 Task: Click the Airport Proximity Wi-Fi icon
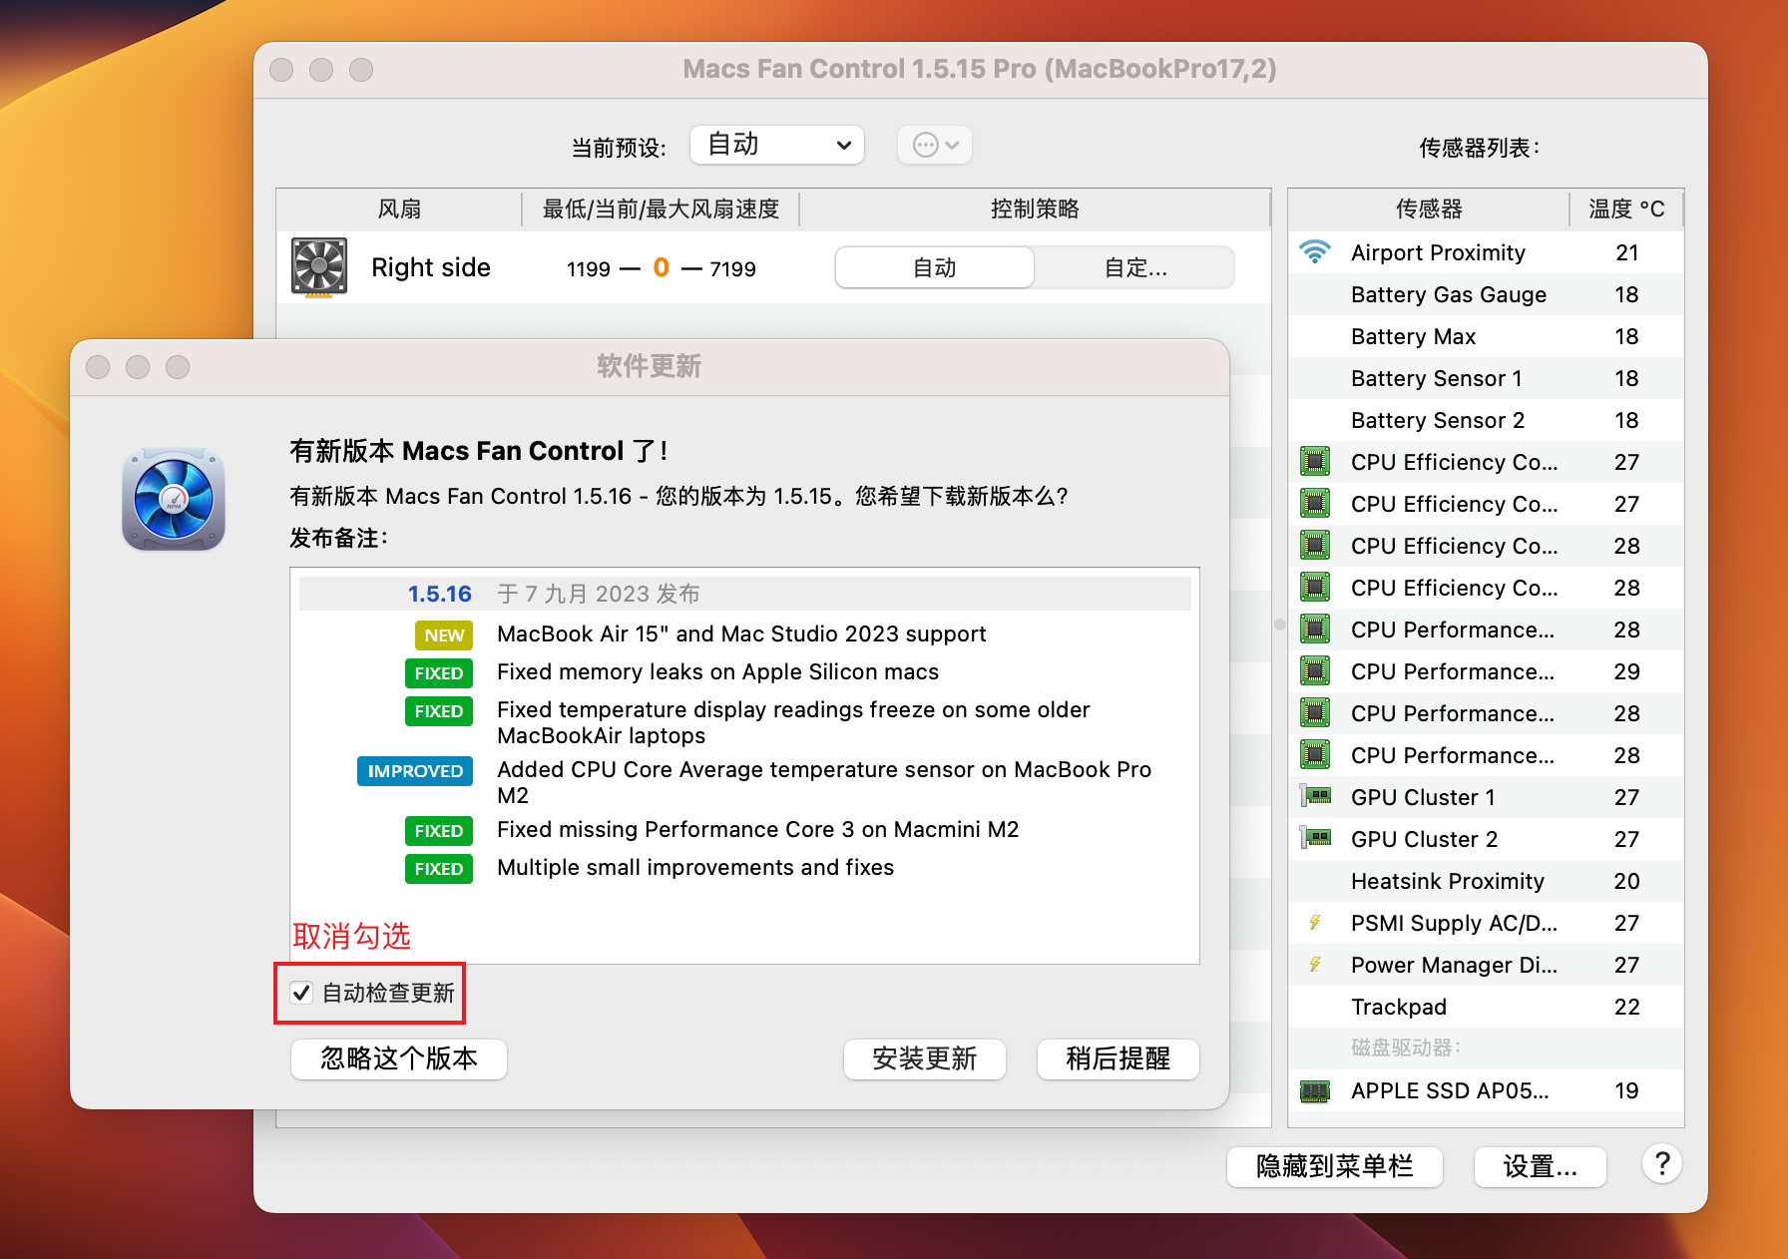pos(1315,251)
